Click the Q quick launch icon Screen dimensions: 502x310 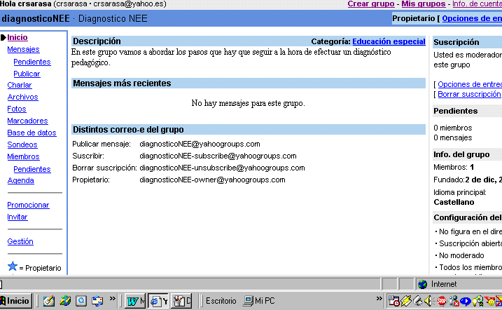point(81,301)
